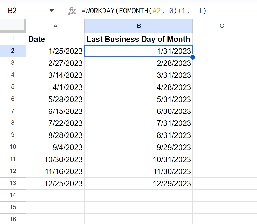Click cell containing 5/28/2023
The height and width of the screenshot is (224, 257).
coord(55,99)
